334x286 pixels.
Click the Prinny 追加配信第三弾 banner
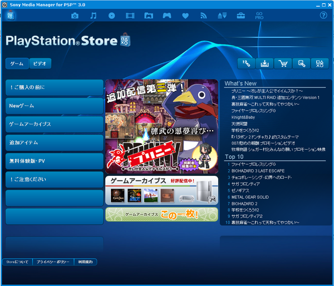pyautogui.click(x=161, y=126)
